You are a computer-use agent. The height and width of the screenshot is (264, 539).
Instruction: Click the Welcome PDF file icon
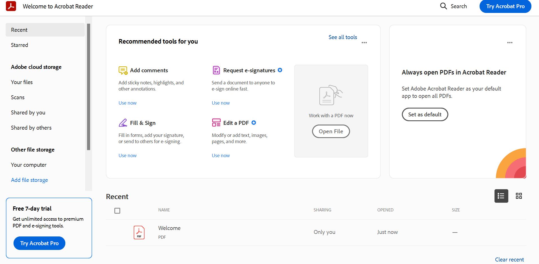139,233
